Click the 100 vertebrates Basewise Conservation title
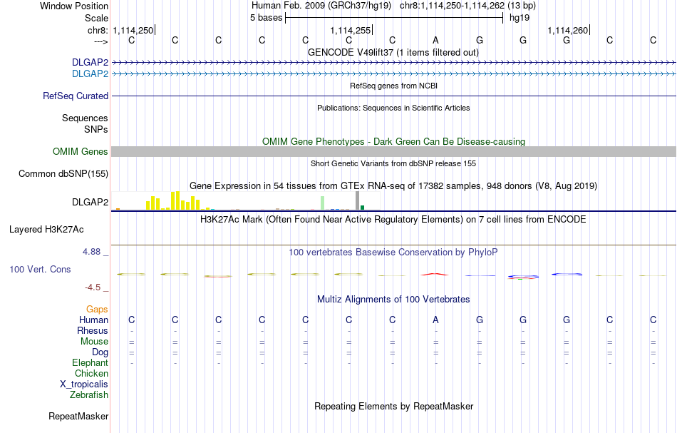 [x=393, y=252]
